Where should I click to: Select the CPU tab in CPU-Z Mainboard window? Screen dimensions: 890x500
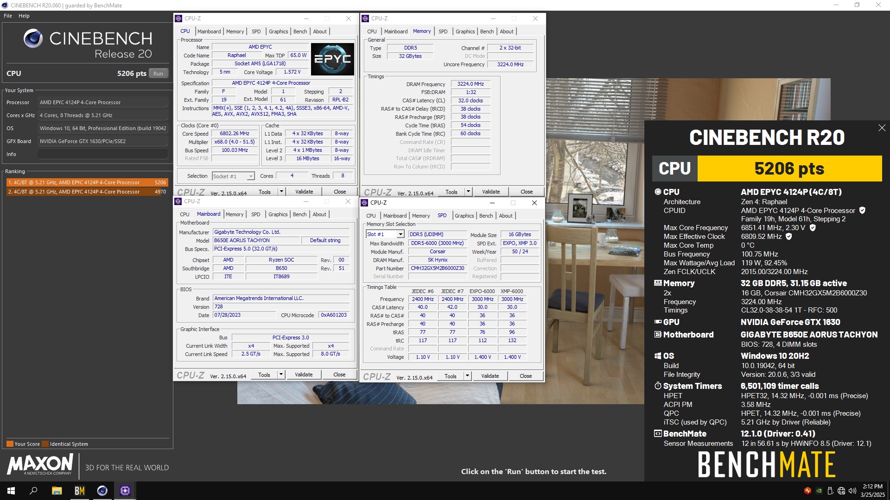tap(184, 214)
